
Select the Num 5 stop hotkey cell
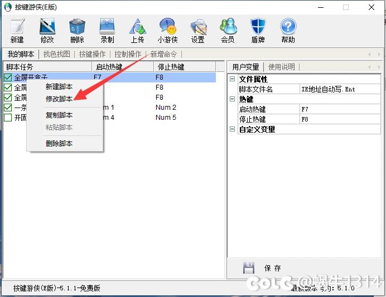(x=166, y=118)
